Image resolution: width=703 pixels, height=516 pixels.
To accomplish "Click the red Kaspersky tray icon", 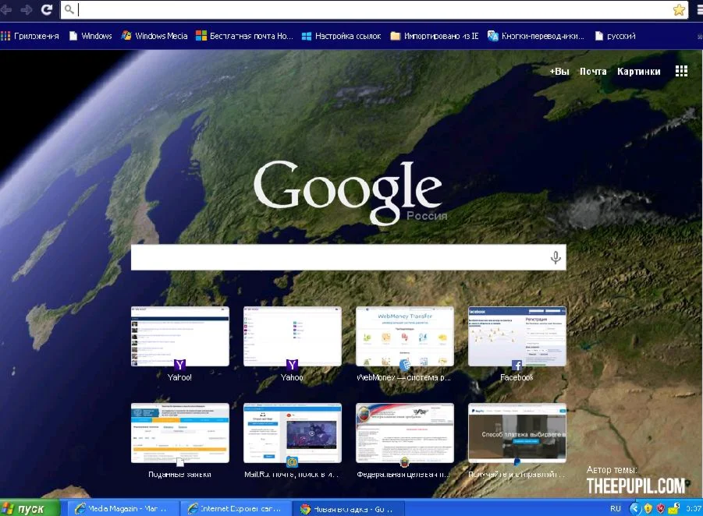I will point(661,508).
